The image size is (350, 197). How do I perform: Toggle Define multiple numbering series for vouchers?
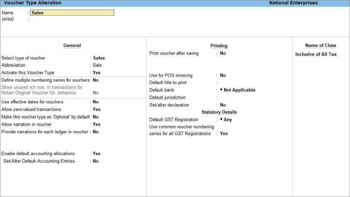(x=96, y=80)
